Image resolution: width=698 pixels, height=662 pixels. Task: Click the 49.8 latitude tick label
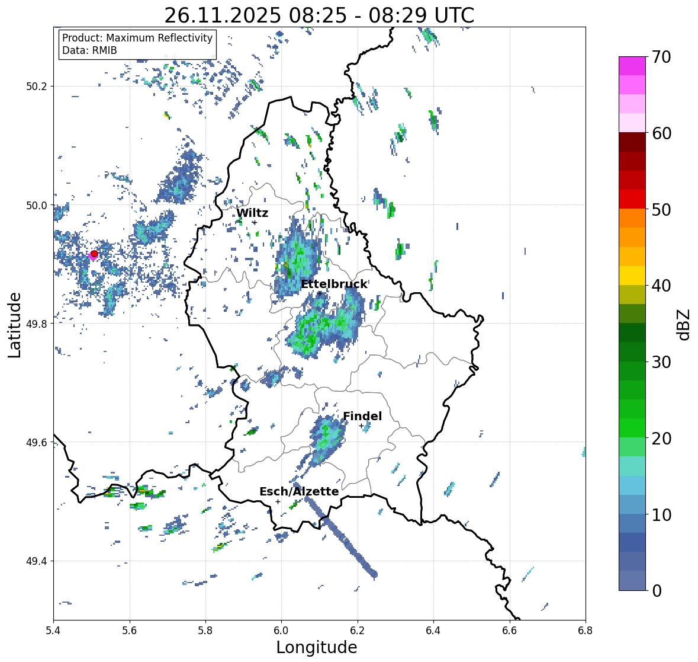[37, 324]
